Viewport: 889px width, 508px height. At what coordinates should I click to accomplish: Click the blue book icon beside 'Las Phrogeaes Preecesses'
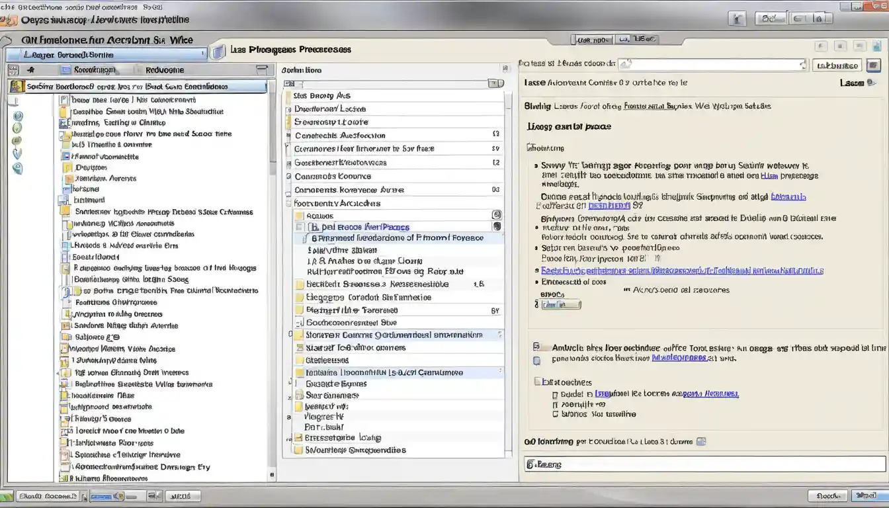(218, 52)
